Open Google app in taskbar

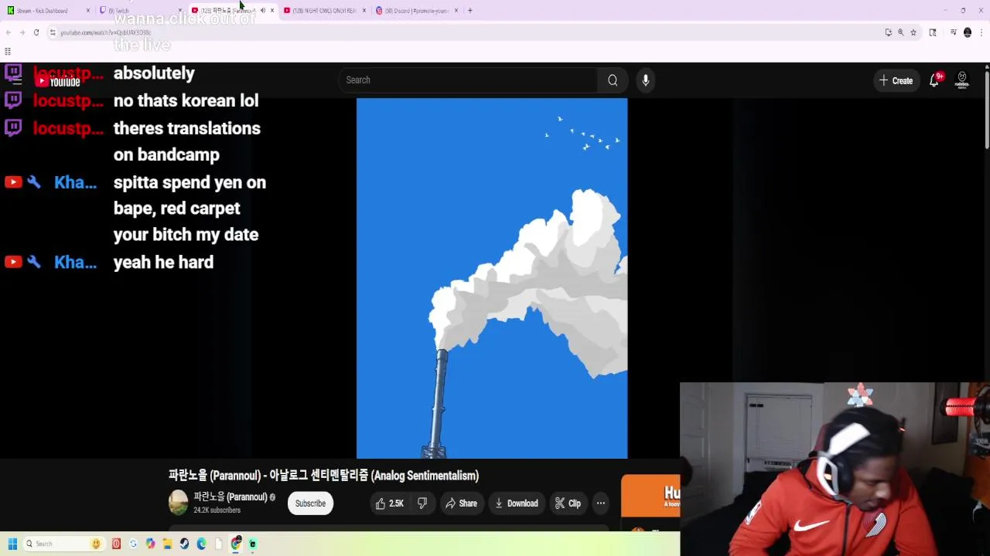pyautogui.click(x=133, y=544)
